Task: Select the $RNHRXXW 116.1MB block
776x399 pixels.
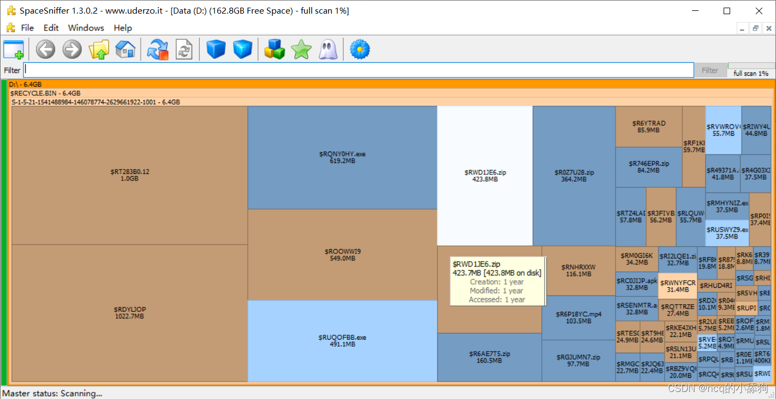Action: [x=578, y=270]
